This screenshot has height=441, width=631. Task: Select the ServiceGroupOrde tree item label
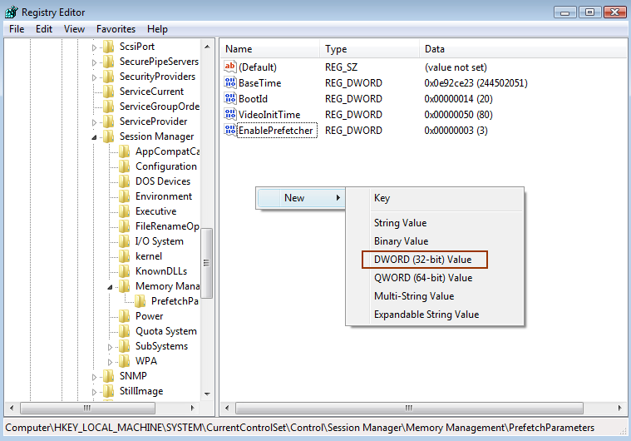click(x=160, y=107)
